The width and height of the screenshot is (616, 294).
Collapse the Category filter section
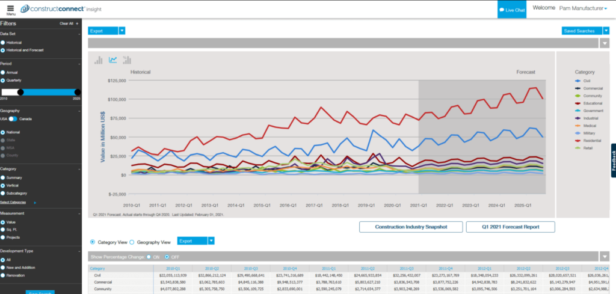pyautogui.click(x=79, y=169)
